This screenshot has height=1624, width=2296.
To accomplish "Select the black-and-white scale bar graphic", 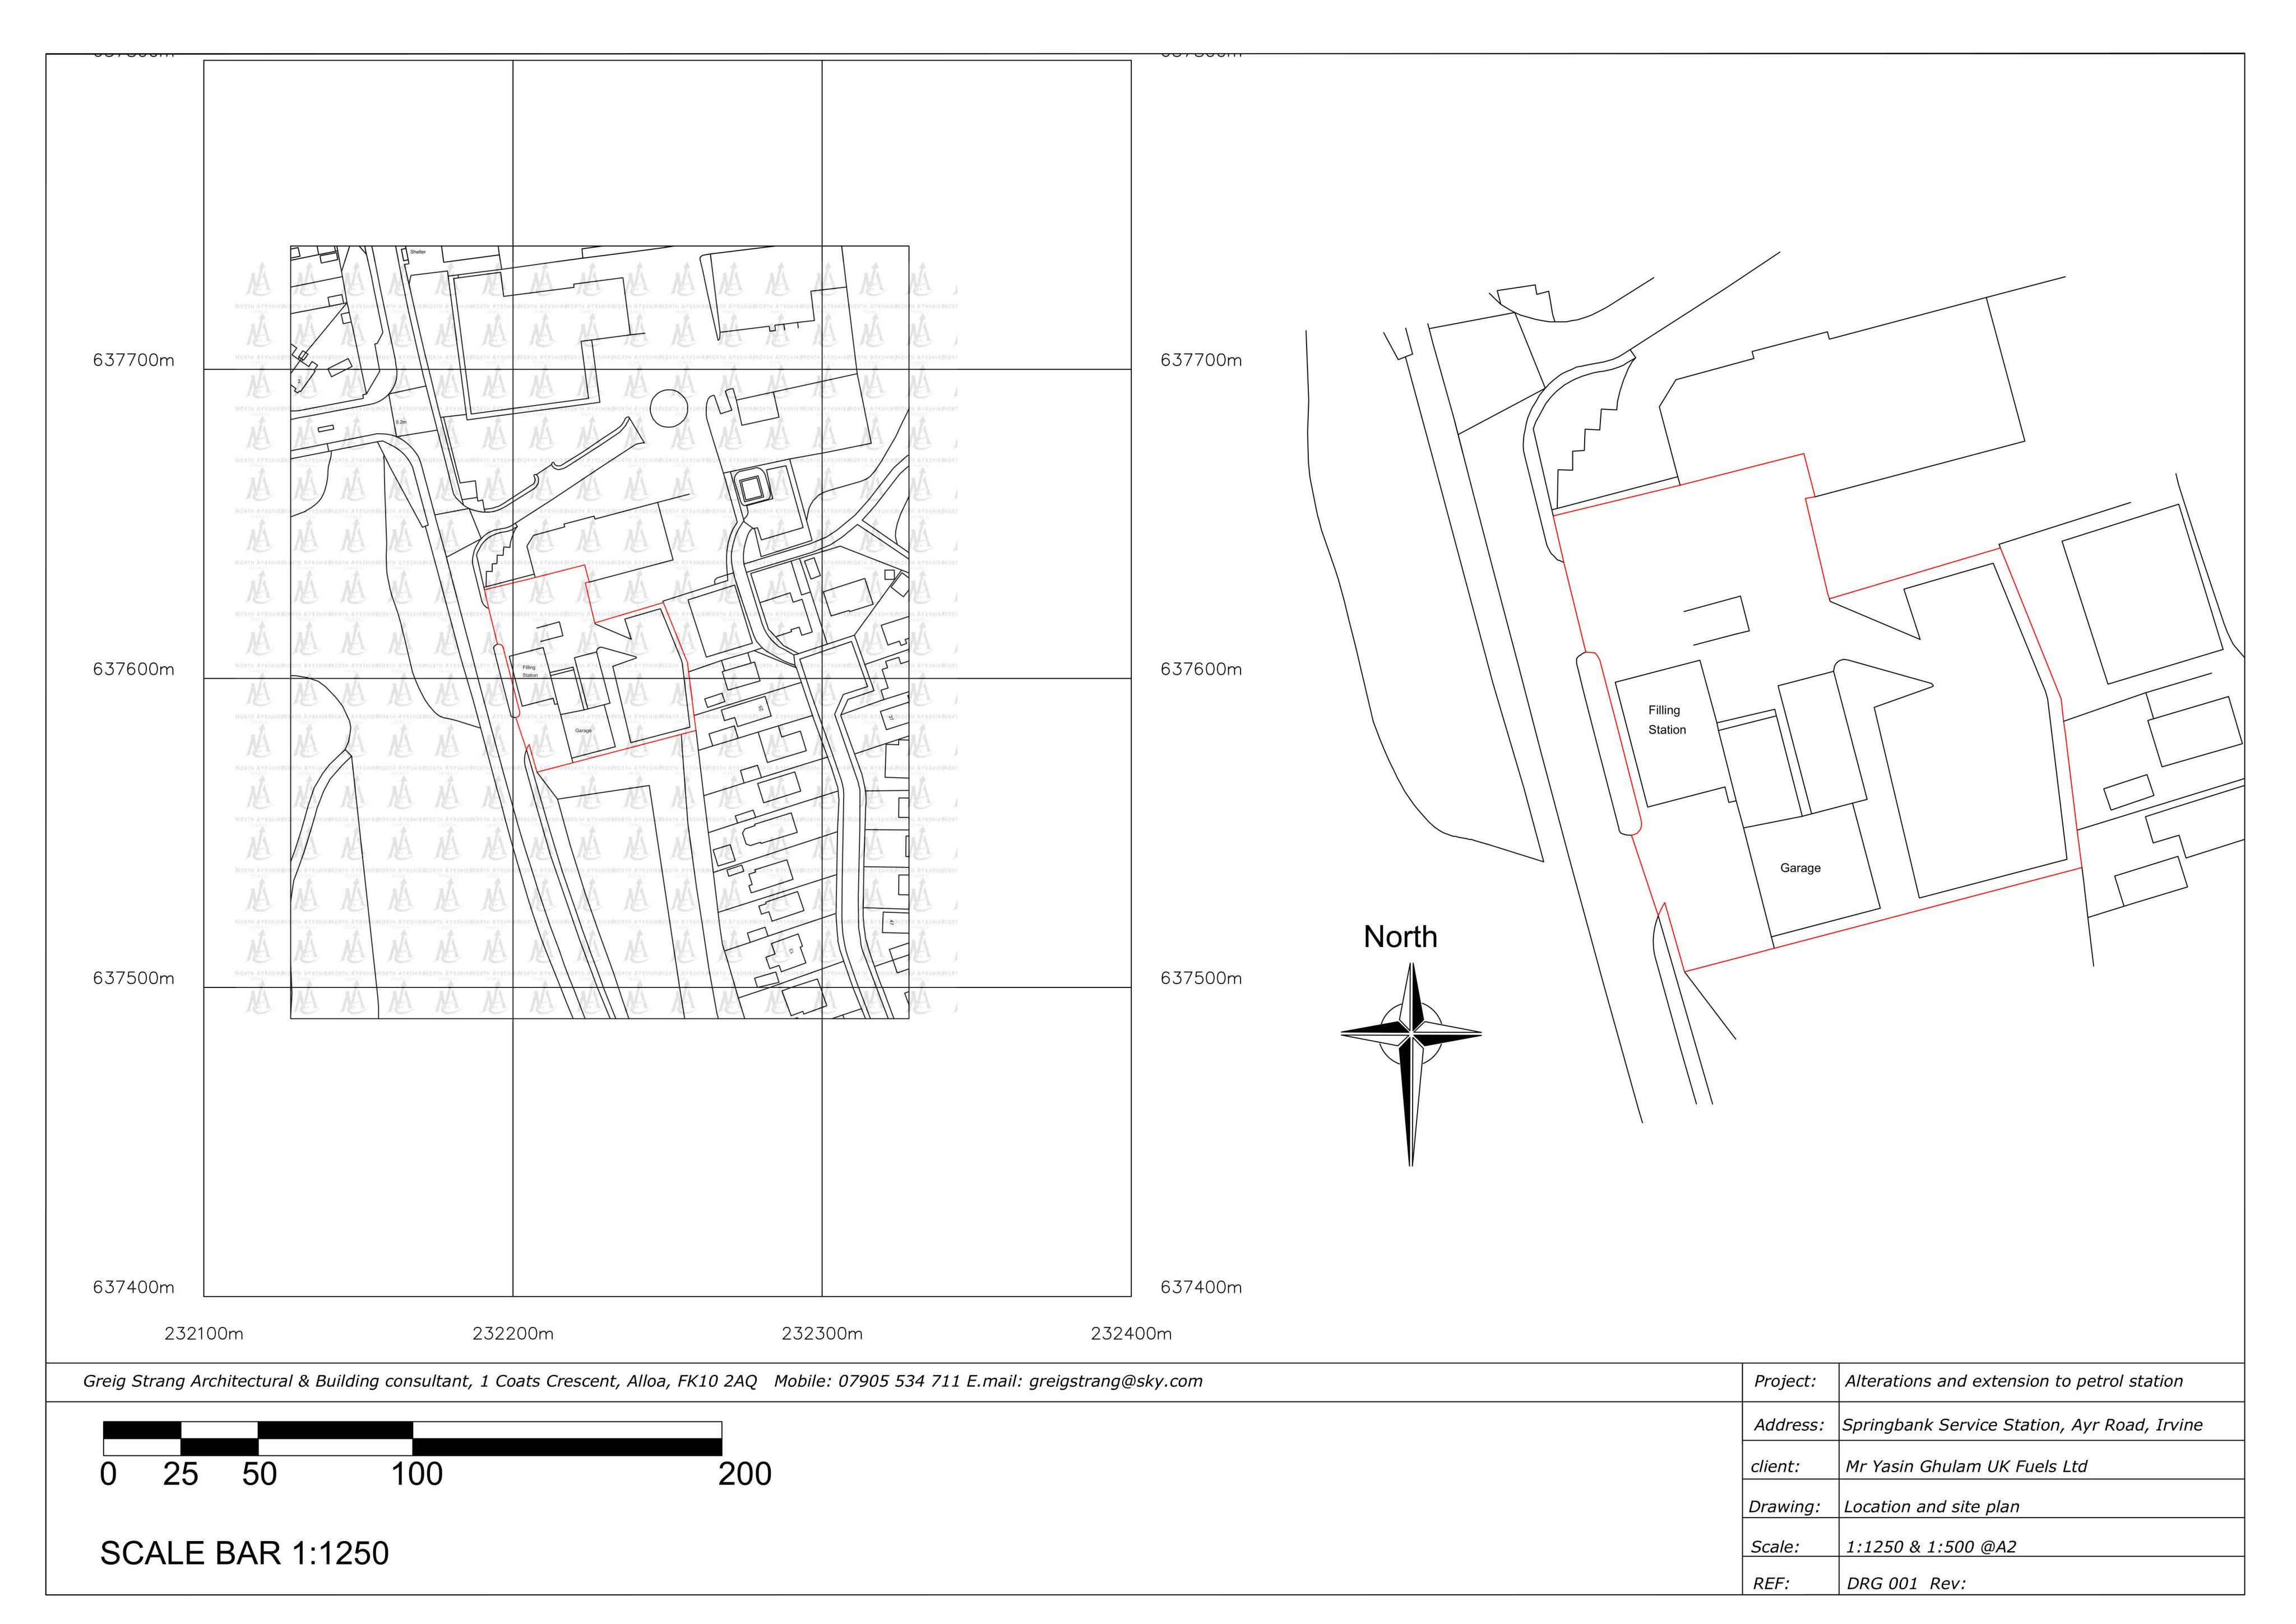I will click(x=412, y=1438).
